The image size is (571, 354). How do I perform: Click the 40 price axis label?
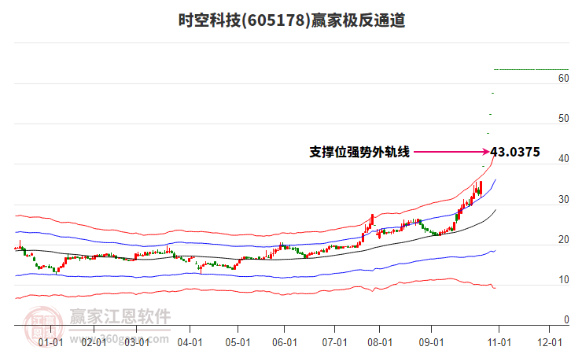pyautogui.click(x=563, y=158)
